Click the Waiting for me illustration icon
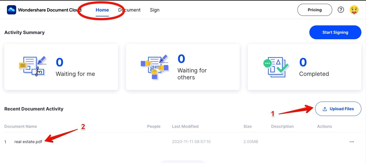Viewport: 366px width, 163px height. [x=32, y=67]
